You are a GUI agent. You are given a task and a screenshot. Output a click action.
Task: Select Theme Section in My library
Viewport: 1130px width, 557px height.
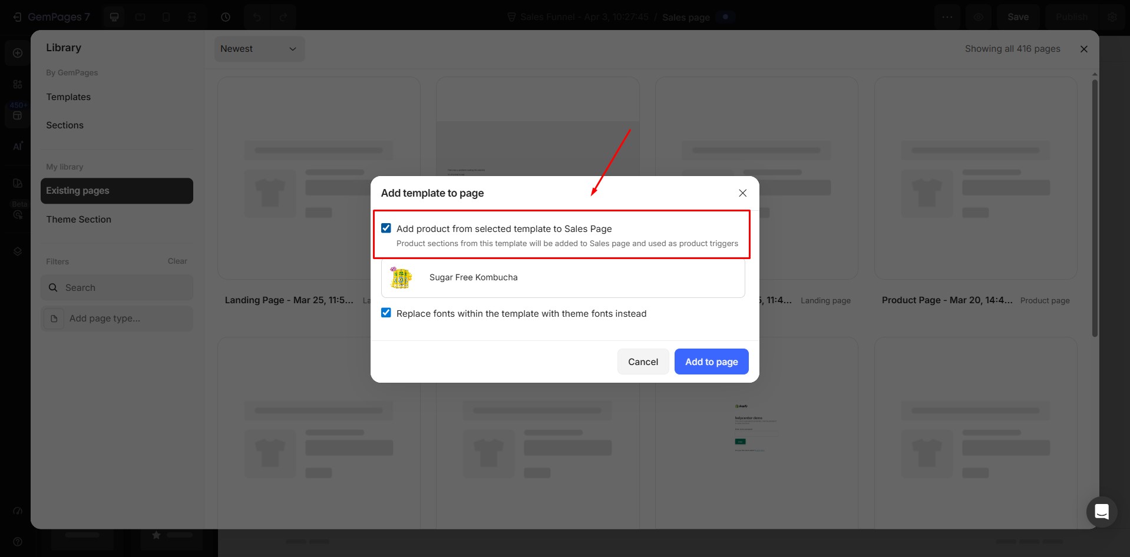pos(78,220)
